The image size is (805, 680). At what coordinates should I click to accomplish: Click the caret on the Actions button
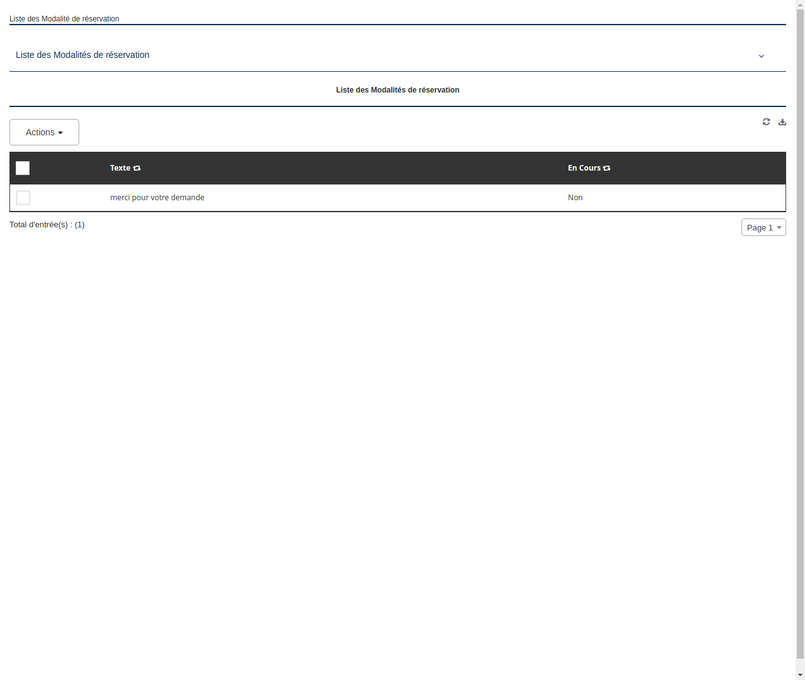coord(61,132)
